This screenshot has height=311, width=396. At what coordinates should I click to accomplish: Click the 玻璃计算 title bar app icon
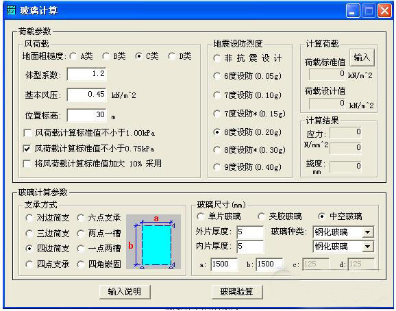click(x=10, y=10)
